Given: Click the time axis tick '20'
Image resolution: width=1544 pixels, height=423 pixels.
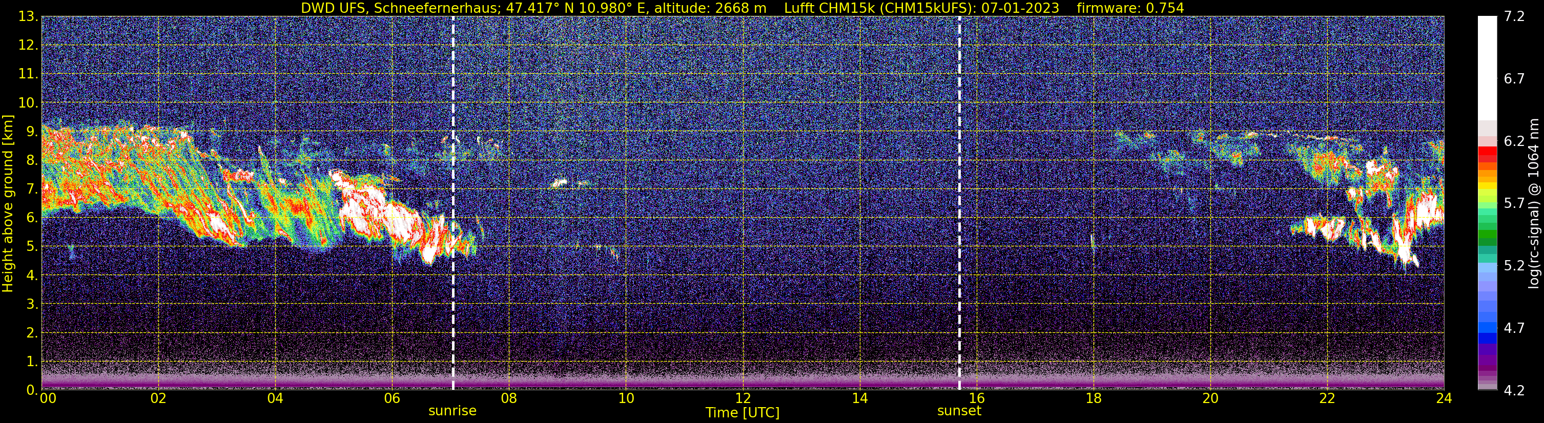Looking at the screenshot, I should pos(1210,398).
